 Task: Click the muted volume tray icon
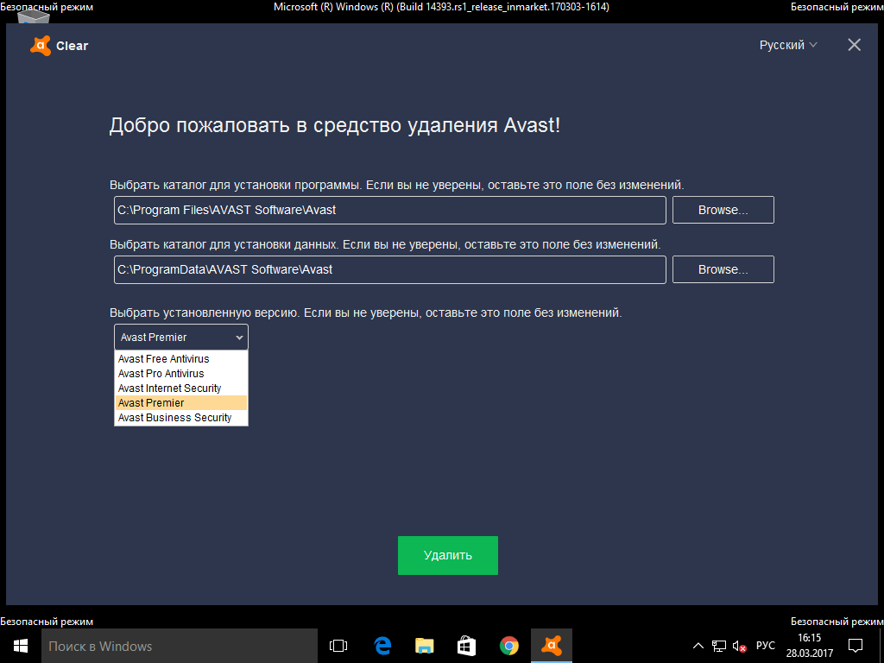point(739,646)
